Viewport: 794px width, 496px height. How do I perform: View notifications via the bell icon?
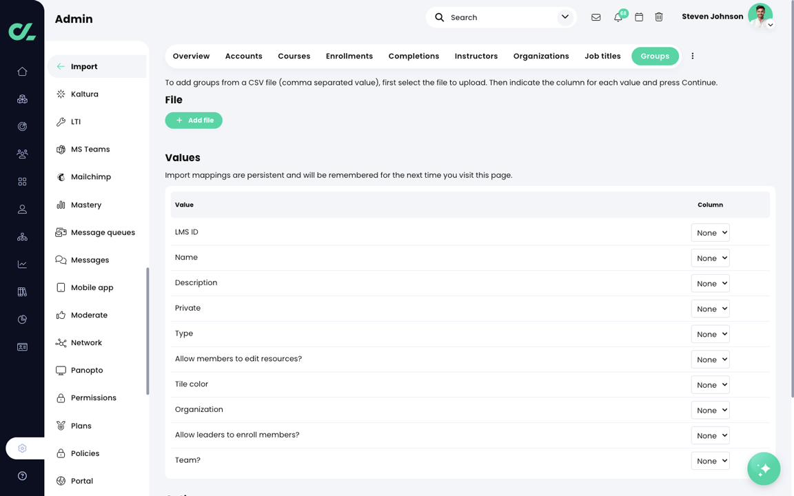coord(618,18)
